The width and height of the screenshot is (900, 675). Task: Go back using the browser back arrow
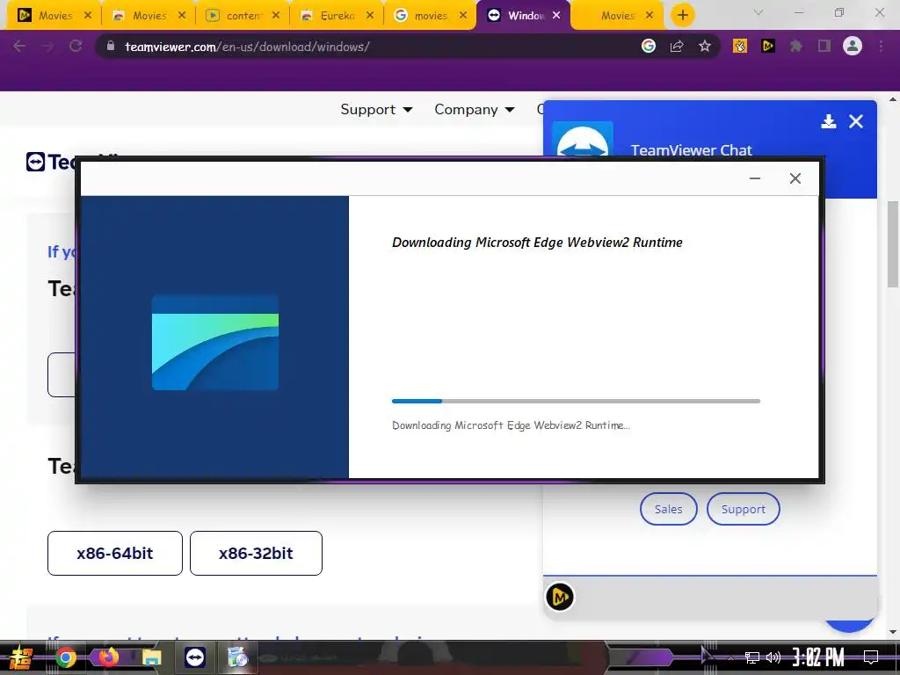19,47
